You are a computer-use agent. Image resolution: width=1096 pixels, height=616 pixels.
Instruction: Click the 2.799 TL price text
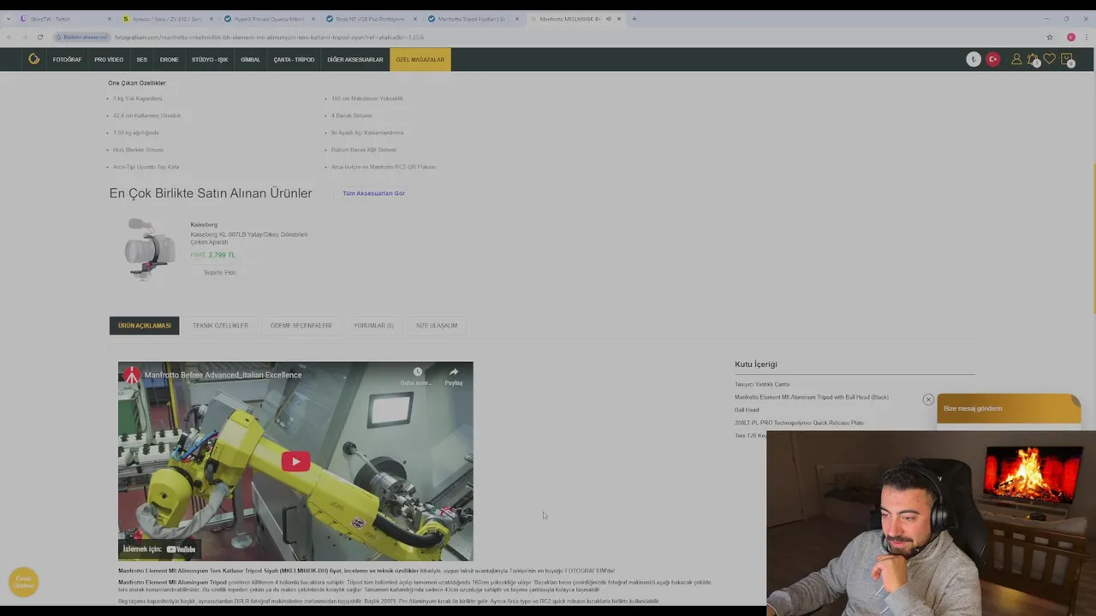[x=222, y=255]
